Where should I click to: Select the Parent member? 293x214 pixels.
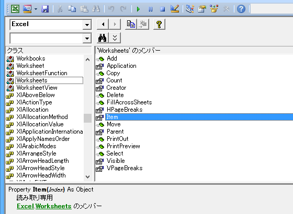tap(115, 132)
